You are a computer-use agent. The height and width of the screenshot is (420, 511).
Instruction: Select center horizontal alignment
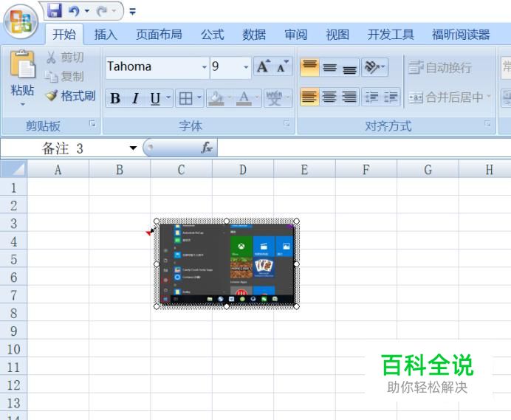pyautogui.click(x=329, y=97)
